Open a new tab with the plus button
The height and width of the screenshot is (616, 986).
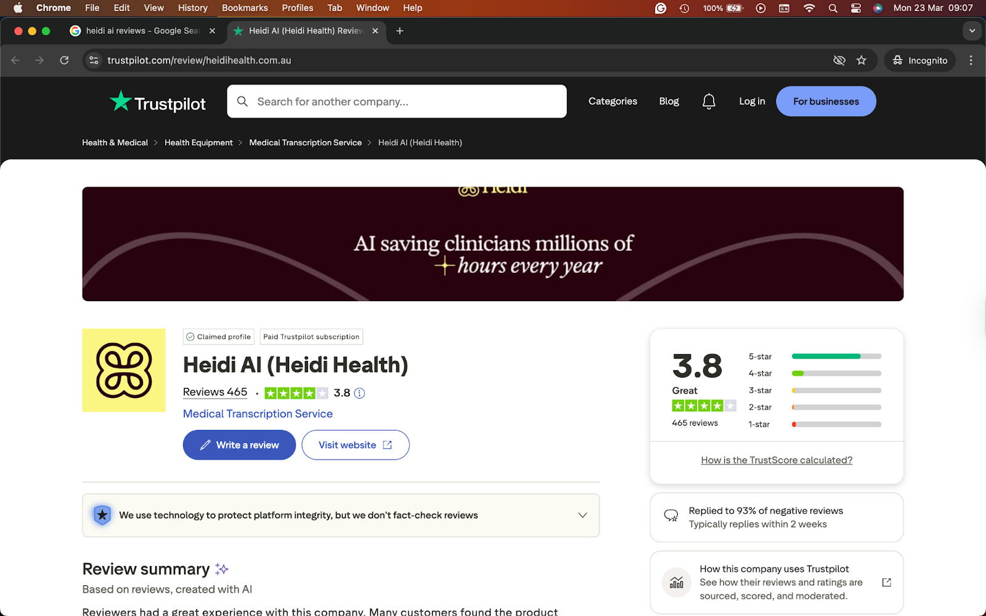coord(399,31)
